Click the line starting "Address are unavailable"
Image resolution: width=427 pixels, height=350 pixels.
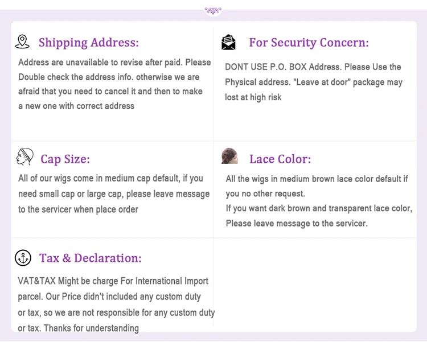point(114,63)
